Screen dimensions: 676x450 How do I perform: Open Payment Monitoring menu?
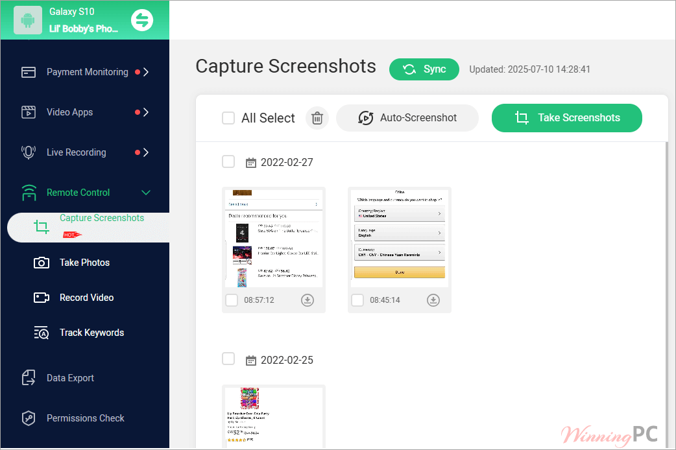pos(85,72)
